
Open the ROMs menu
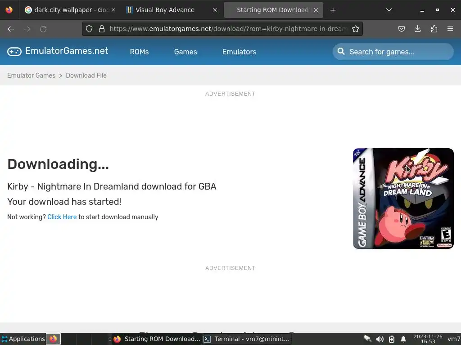pos(140,52)
